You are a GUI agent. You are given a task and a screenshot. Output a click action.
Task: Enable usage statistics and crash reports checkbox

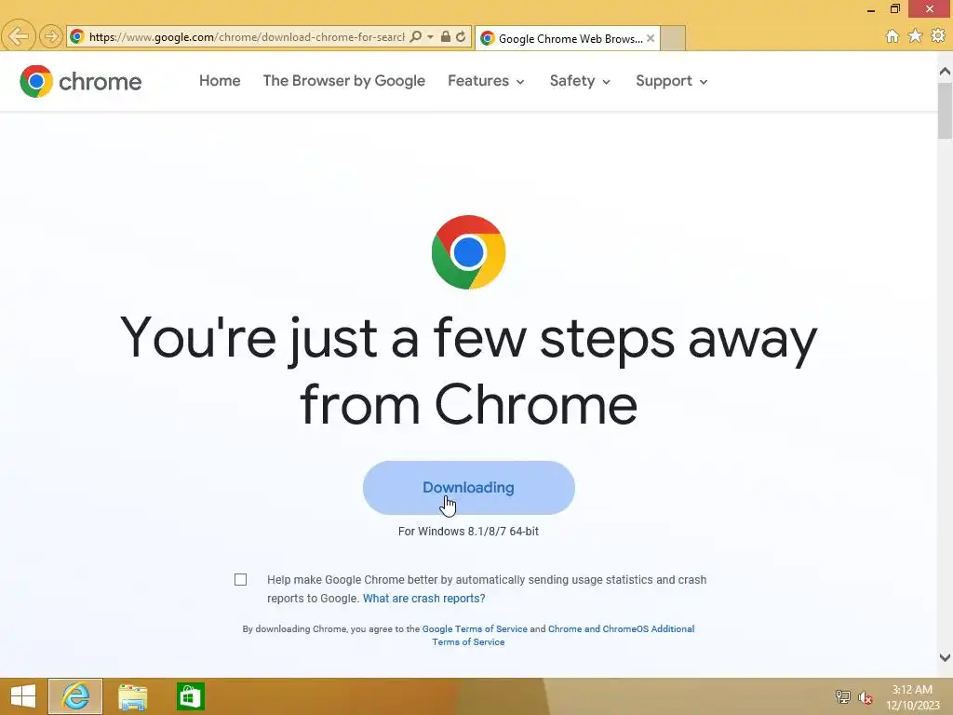point(241,579)
